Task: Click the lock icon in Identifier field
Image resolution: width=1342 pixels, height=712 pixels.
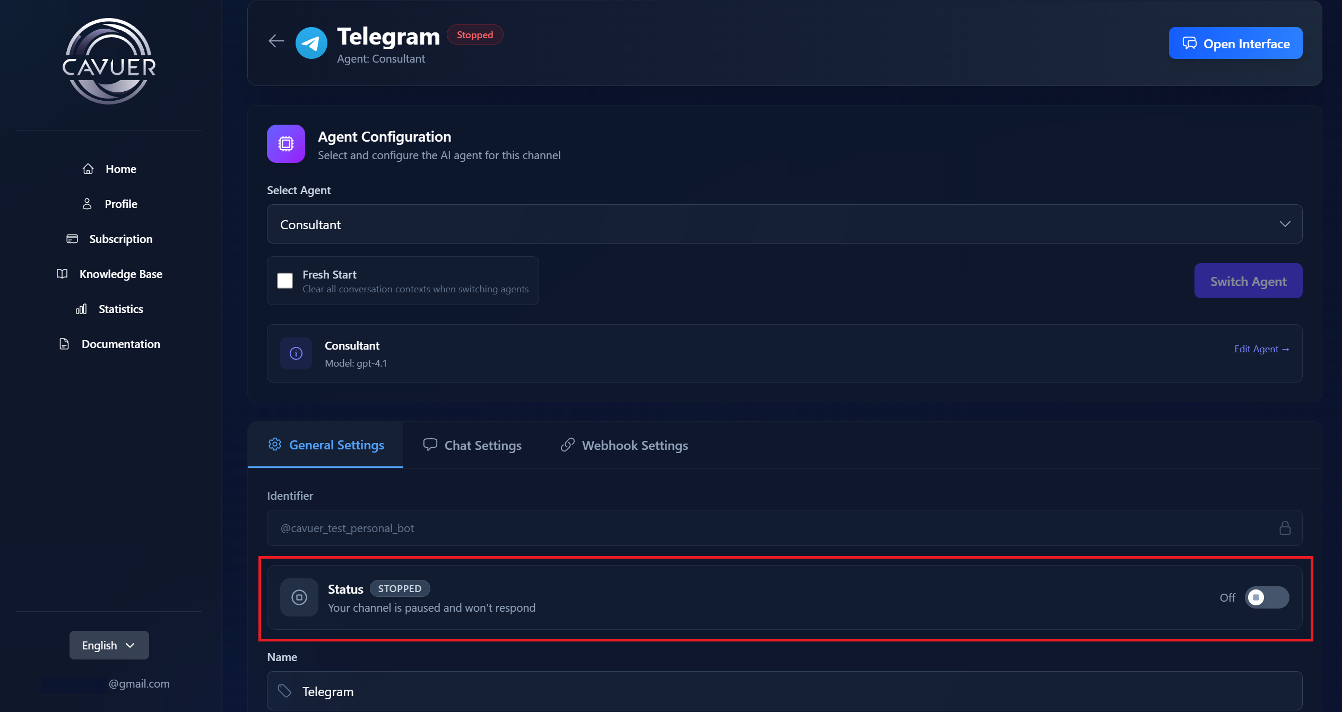Action: click(1285, 528)
